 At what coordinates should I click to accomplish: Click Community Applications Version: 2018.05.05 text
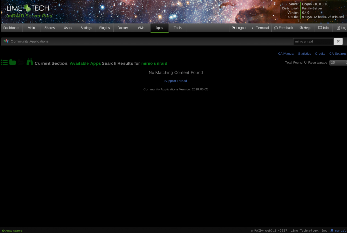176,89
